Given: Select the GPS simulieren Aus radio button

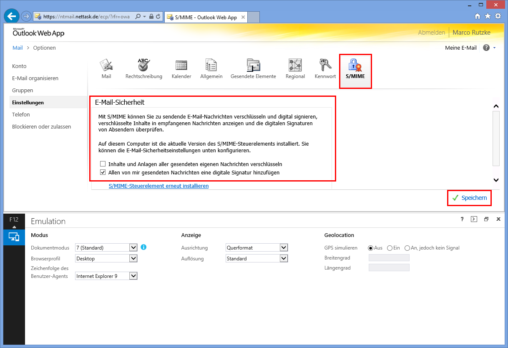Looking at the screenshot, I should click(x=370, y=248).
